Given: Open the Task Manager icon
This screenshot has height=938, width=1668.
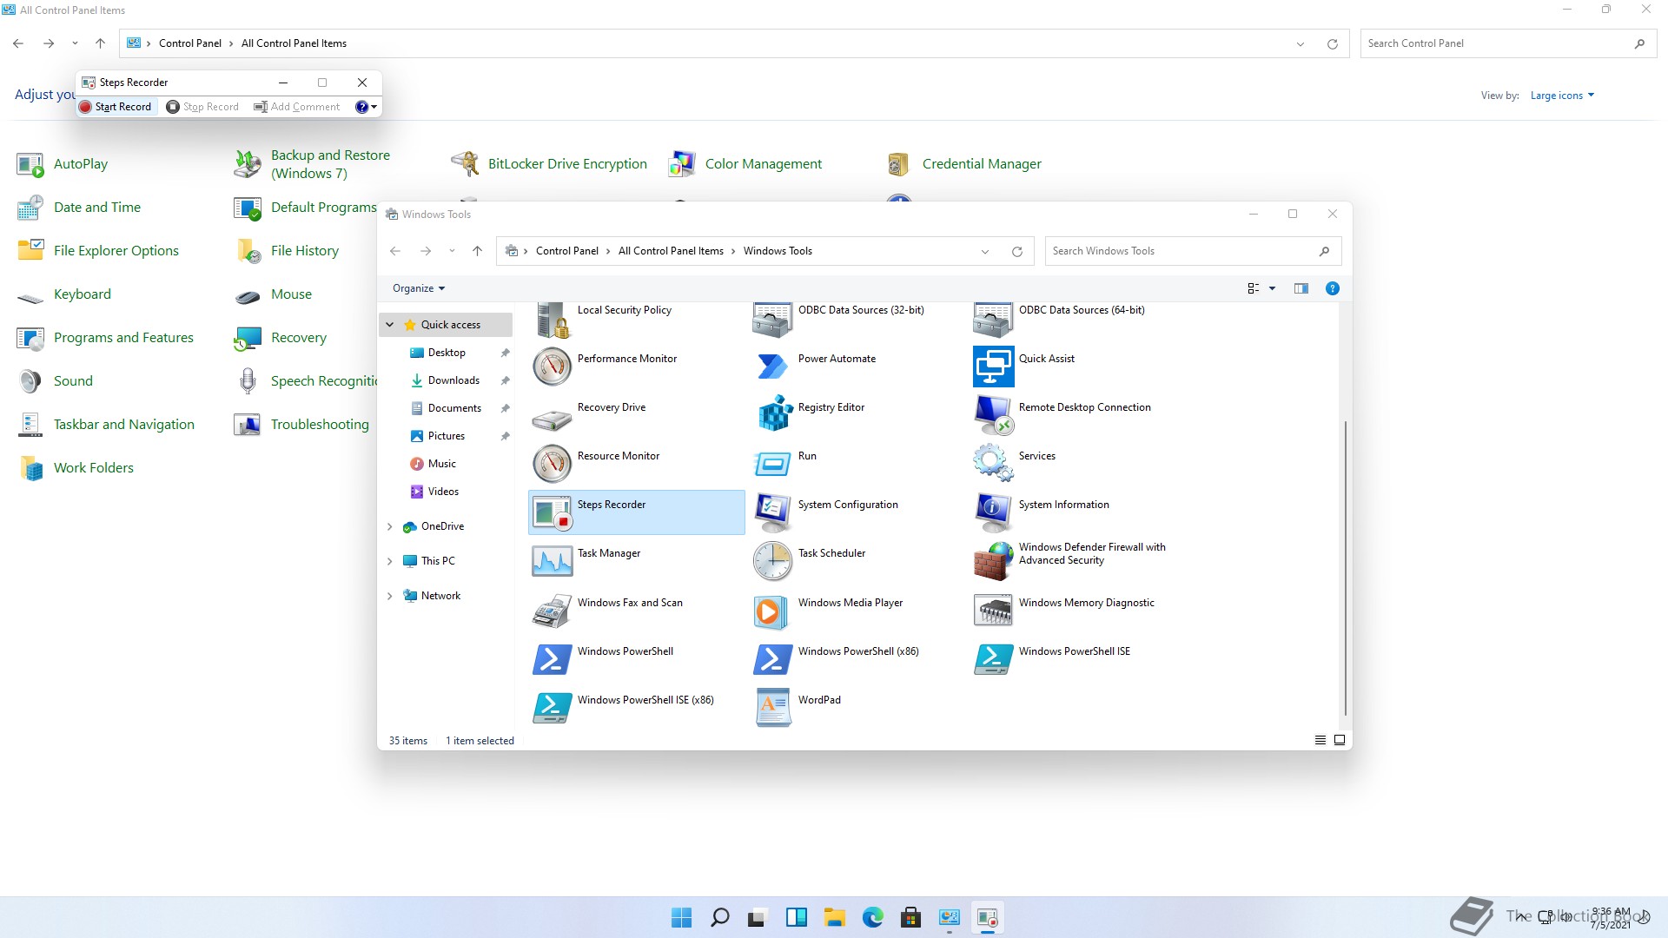Looking at the screenshot, I should pos(552,561).
